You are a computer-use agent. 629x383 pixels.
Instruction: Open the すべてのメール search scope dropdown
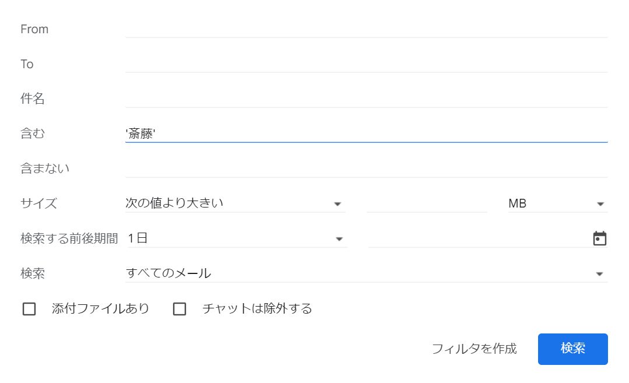[366, 273]
